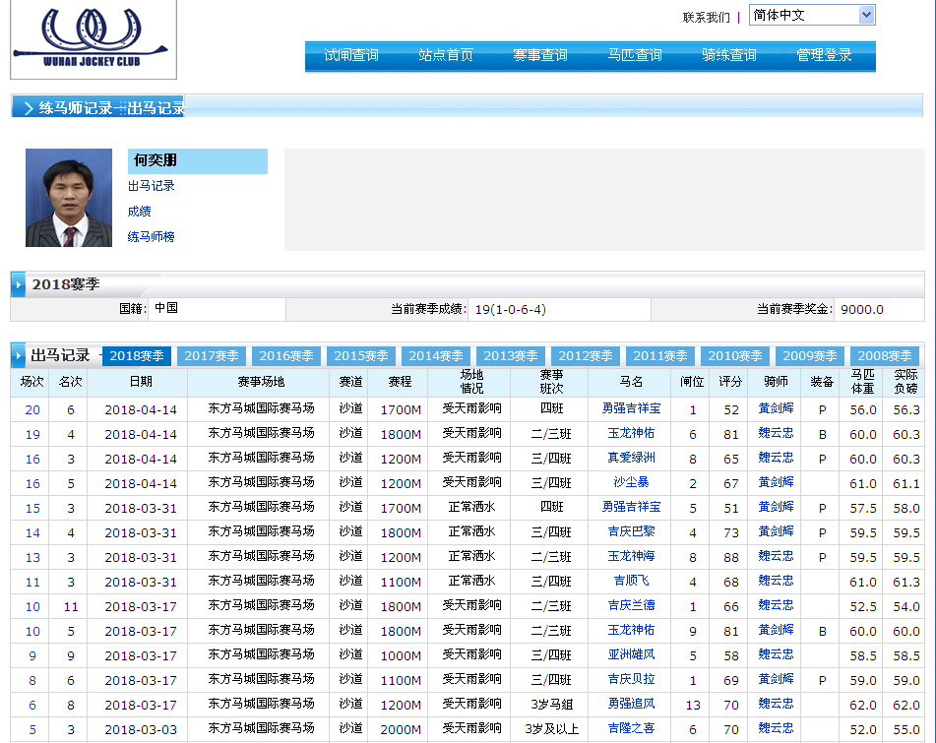This screenshot has height=743, width=936.
Task: Open the 练马师榜 link under trainer name
Action: tap(151, 237)
